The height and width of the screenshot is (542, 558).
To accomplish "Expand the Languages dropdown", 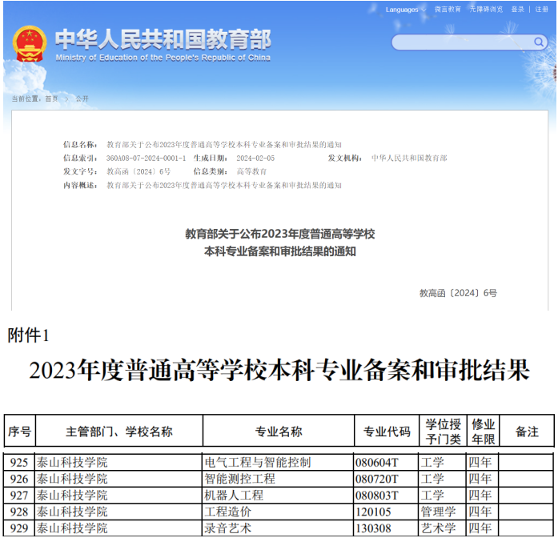I will pos(404,10).
